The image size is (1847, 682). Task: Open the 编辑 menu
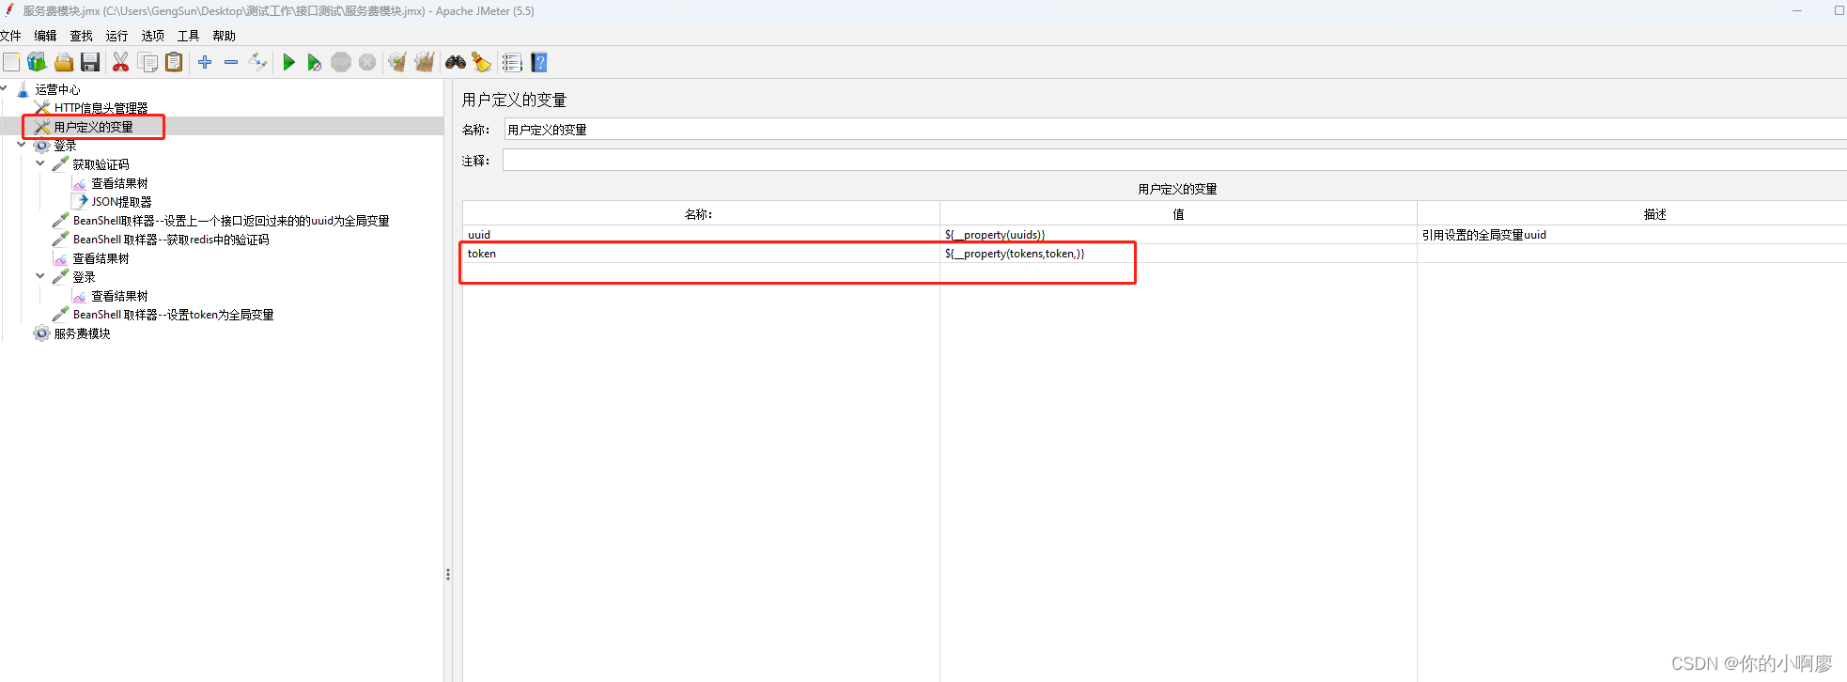(x=45, y=36)
